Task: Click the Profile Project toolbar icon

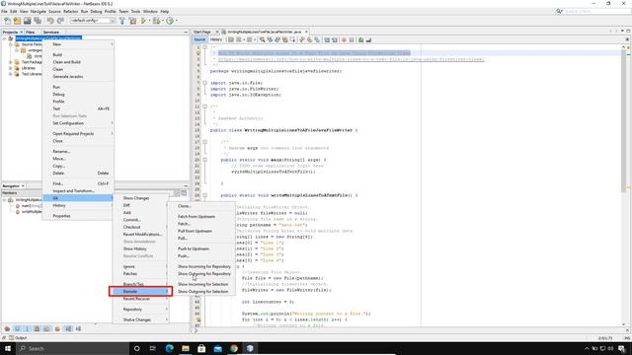Action: coord(170,21)
